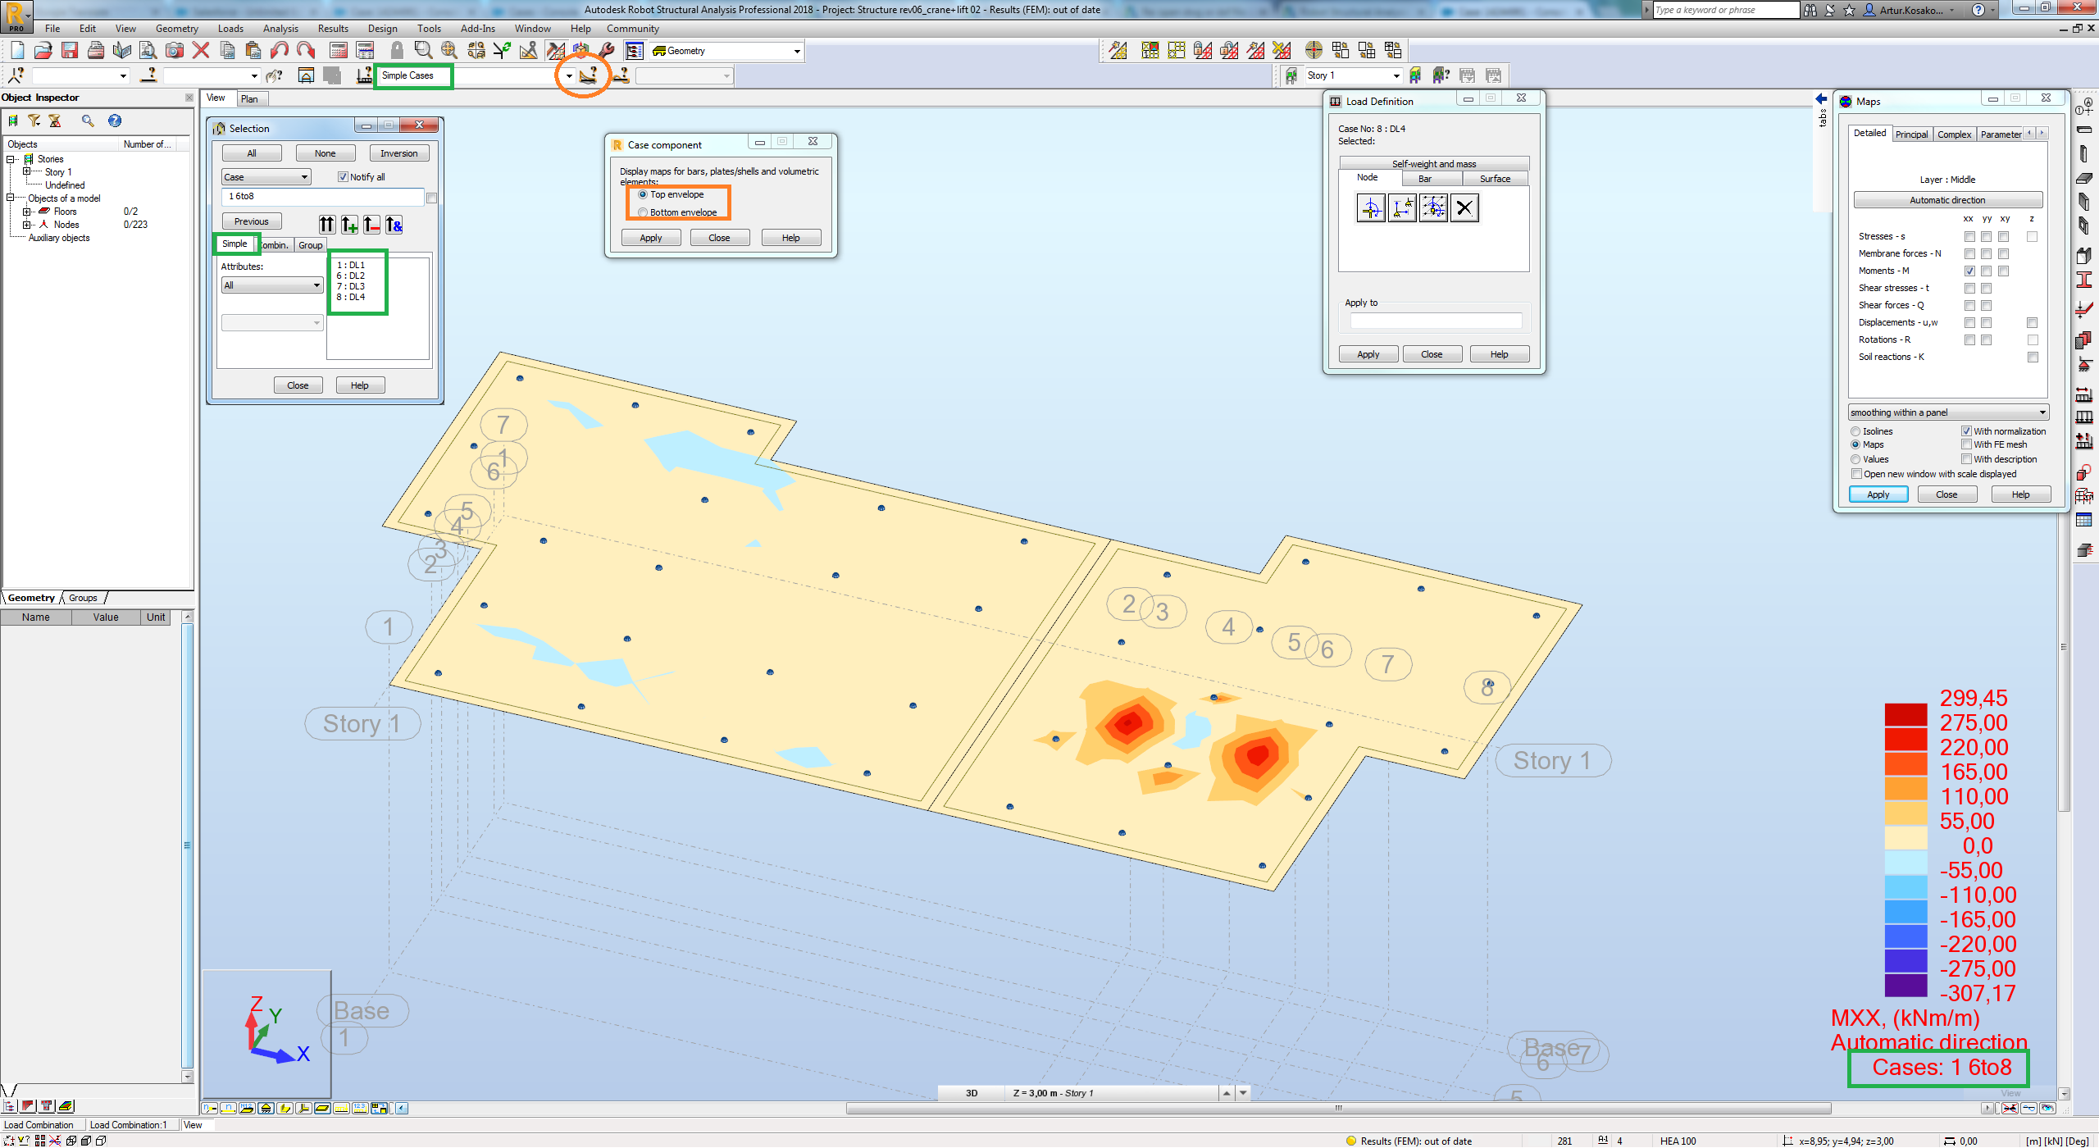Screen dimensions: 2099x1148
Task: Expand the Attributes dropdown in Selection
Action: (316, 285)
